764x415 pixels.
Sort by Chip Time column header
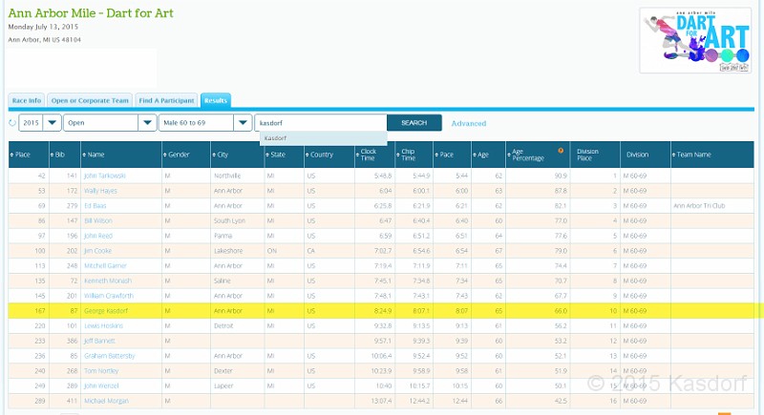coord(406,155)
